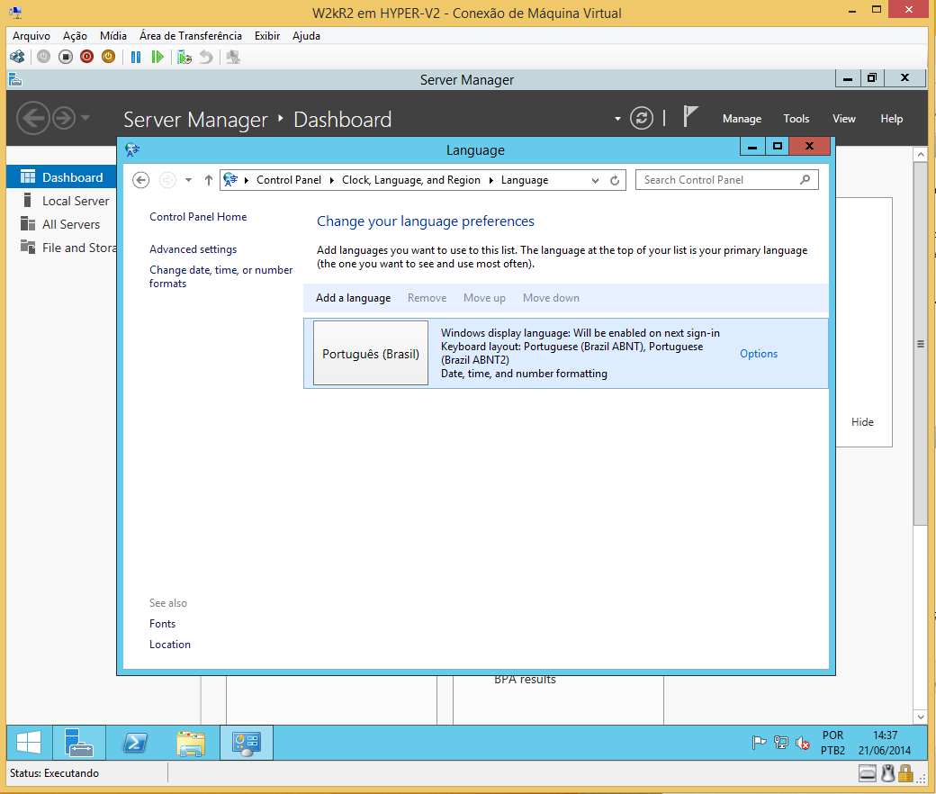Open Advanced settings link

(x=193, y=249)
